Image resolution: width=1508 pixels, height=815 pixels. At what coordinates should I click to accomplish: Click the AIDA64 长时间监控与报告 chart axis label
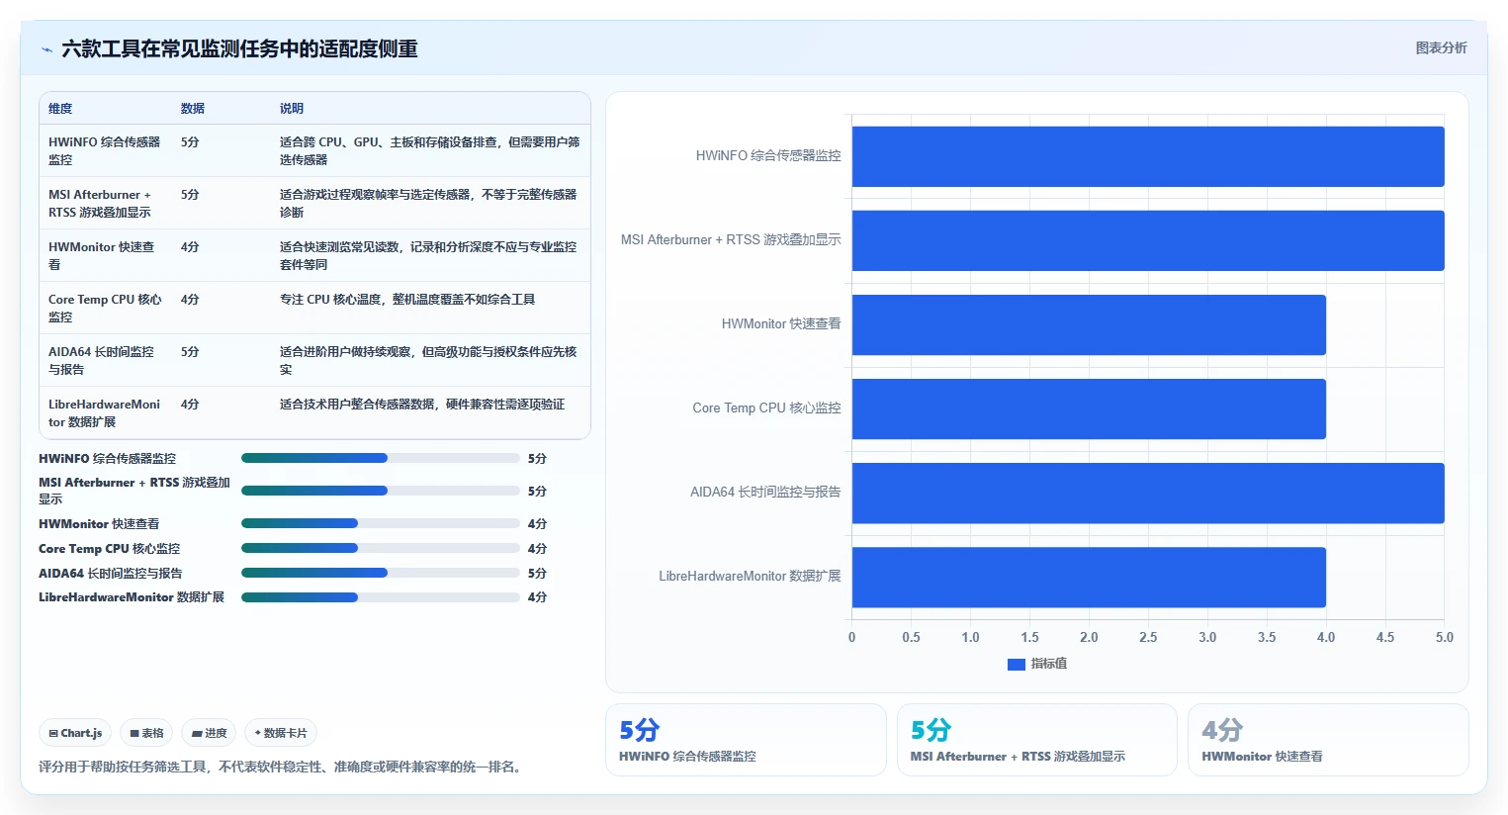click(x=765, y=492)
